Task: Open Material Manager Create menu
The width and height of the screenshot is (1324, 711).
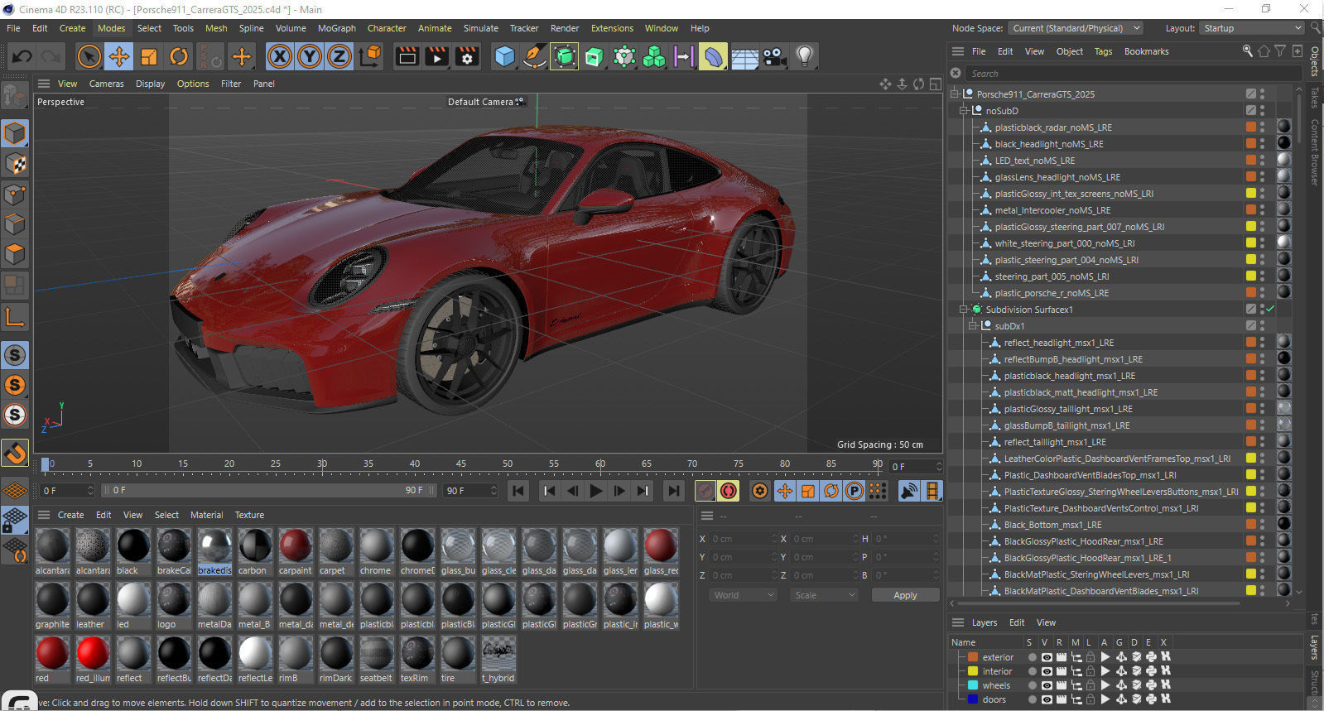Action: (x=70, y=515)
